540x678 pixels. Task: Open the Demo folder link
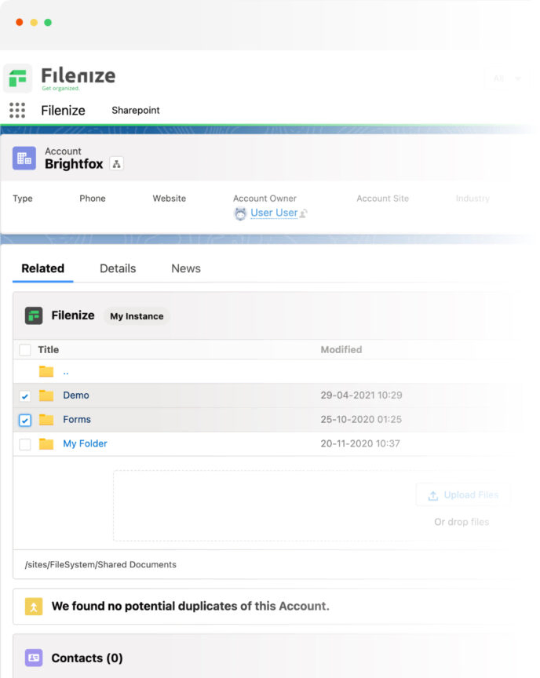click(76, 395)
